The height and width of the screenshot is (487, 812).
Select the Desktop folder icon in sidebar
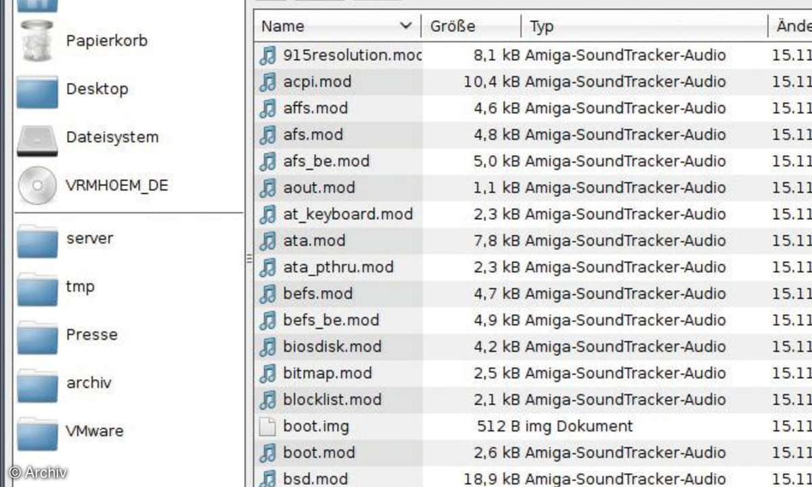click(37, 91)
